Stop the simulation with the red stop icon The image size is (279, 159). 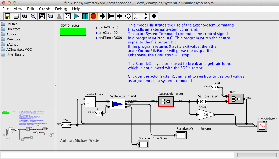pyautogui.click(x=94, y=16)
